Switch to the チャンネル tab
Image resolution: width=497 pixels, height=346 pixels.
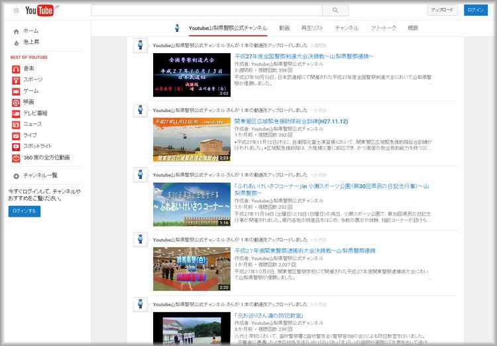pos(347,29)
